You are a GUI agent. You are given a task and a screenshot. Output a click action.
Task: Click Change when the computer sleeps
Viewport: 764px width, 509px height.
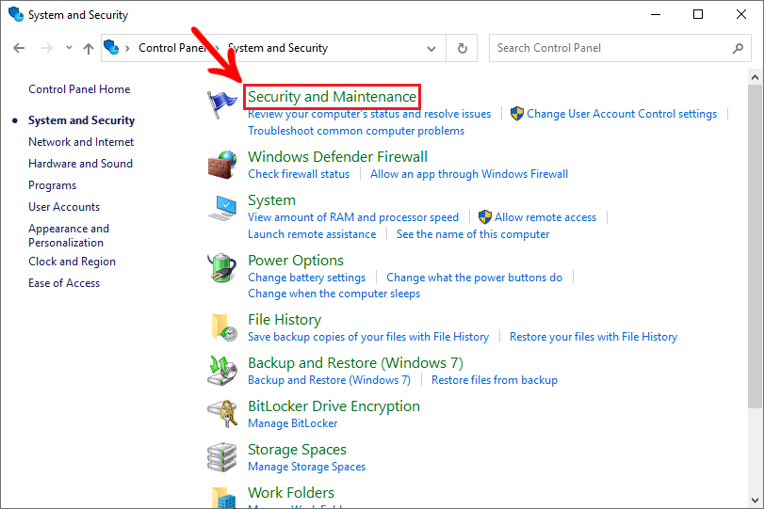(x=333, y=294)
